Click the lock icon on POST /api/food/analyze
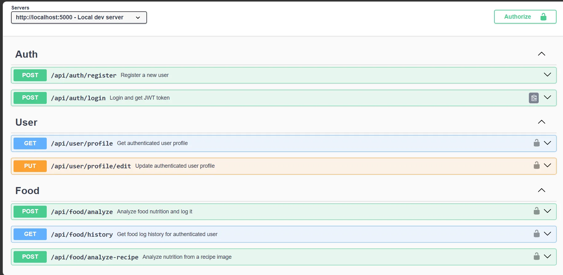The width and height of the screenshot is (563, 275). (537, 211)
